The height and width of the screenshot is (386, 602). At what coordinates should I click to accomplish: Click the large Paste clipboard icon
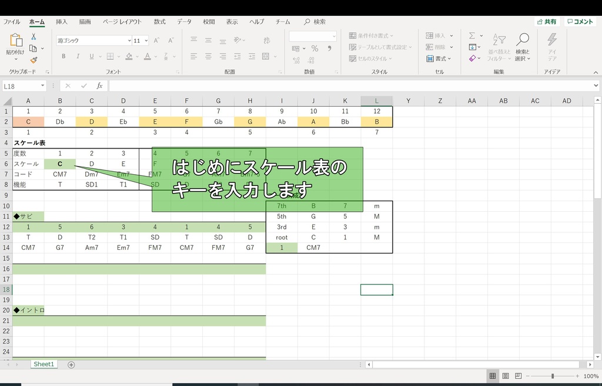pyautogui.click(x=16, y=40)
